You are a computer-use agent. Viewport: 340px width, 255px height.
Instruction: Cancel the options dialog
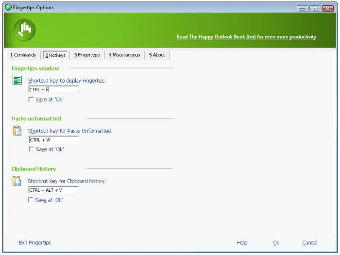(x=310, y=243)
